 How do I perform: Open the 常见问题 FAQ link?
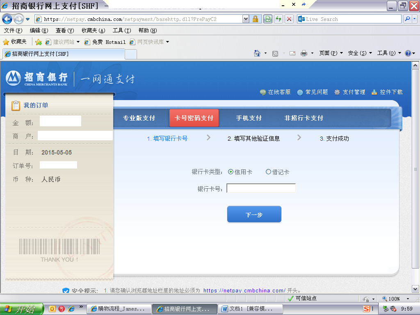[313, 92]
